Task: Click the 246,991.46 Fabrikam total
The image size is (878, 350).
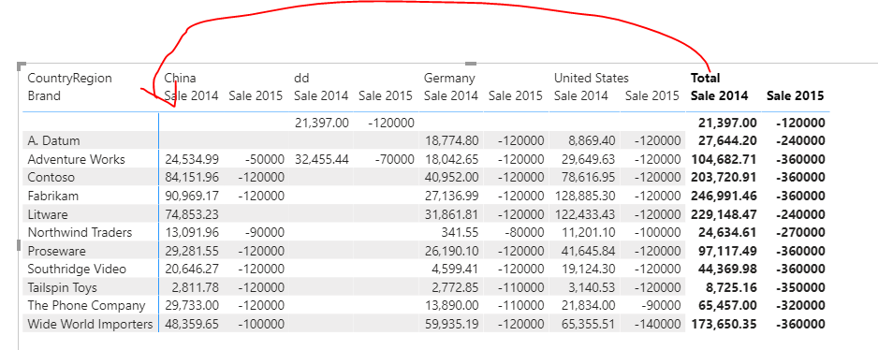Action: 724,196
